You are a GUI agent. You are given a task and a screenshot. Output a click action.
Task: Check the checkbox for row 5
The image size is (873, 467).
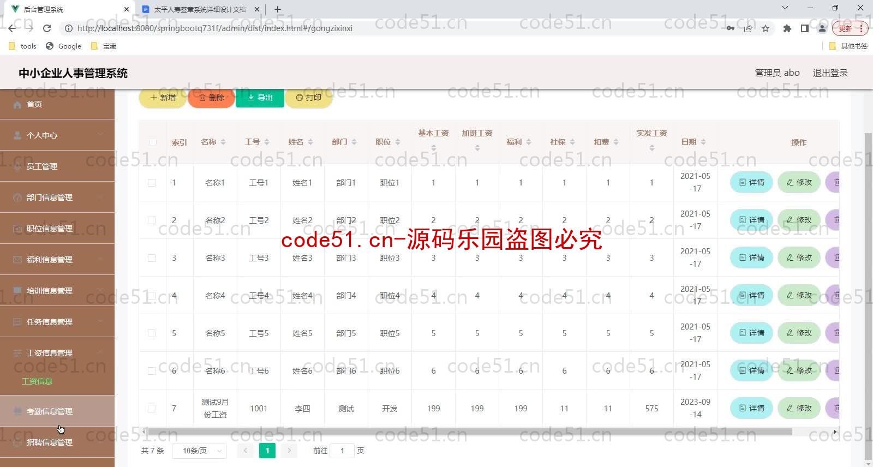click(x=152, y=333)
